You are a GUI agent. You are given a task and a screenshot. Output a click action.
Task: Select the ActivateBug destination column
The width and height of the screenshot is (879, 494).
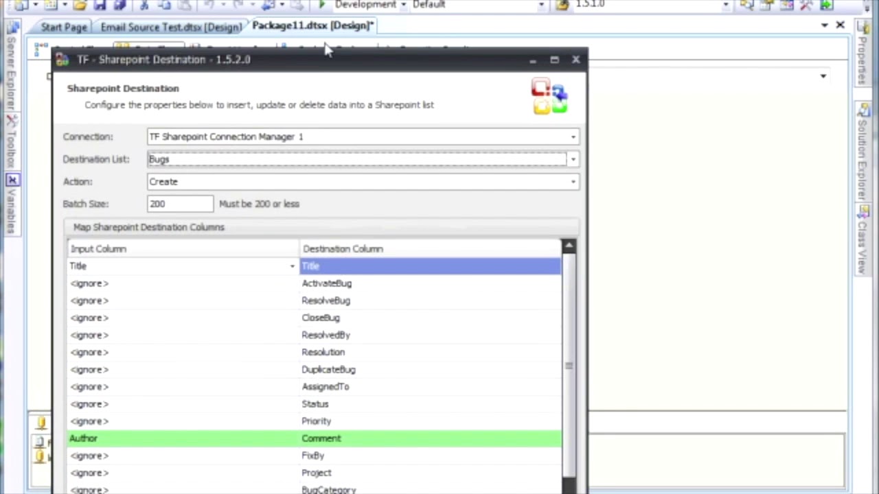point(431,283)
